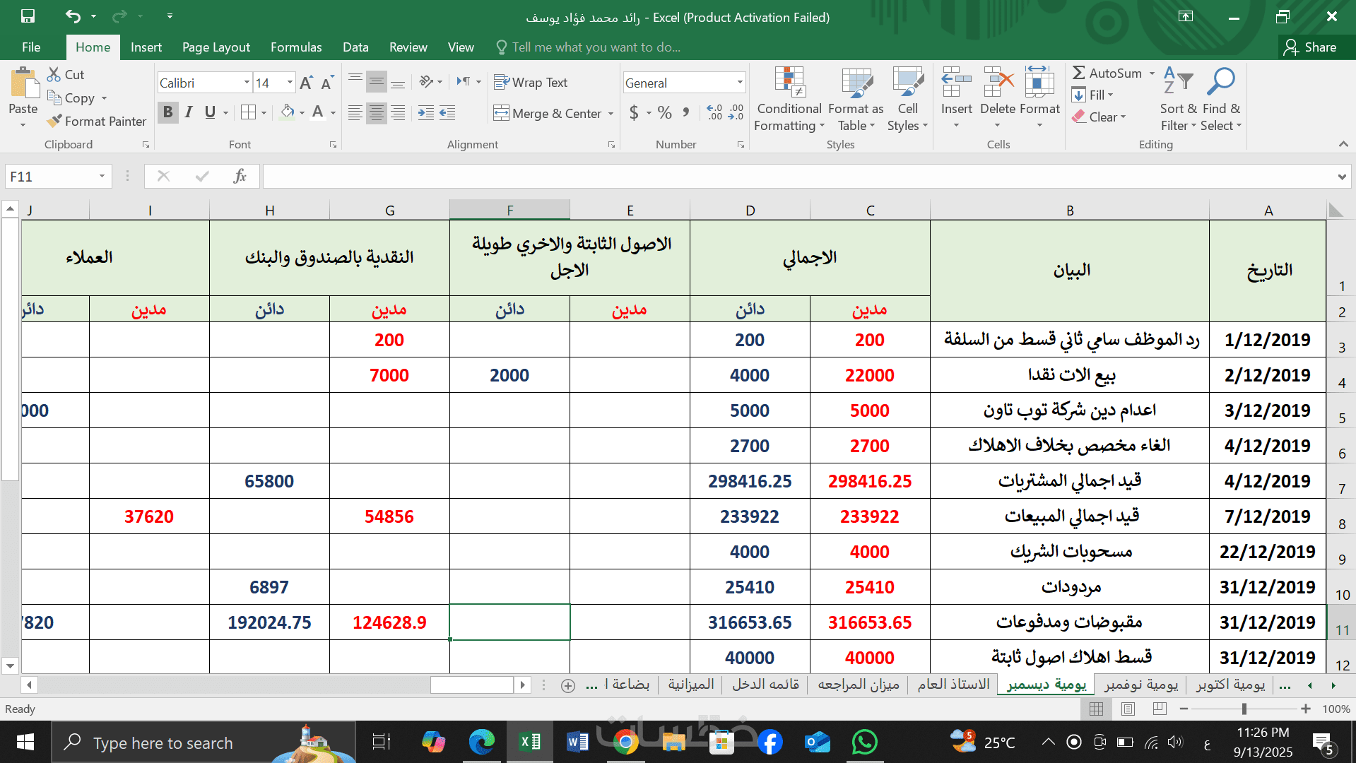Open the File menu
This screenshot has height=763, width=1356.
tap(31, 47)
